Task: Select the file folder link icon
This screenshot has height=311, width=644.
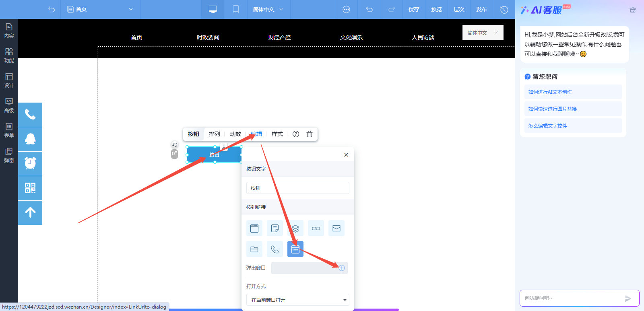Action: pos(254,249)
